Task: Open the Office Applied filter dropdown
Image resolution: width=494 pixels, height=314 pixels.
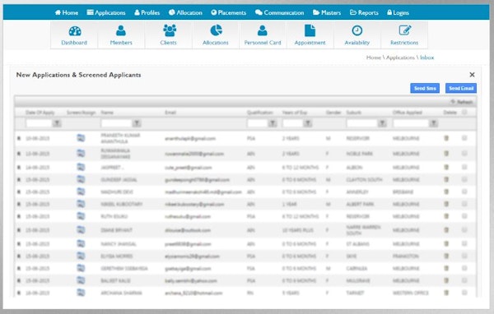Action: tap(434, 123)
